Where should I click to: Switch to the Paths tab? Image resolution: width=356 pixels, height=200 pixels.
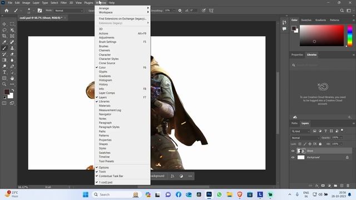pos(294,123)
